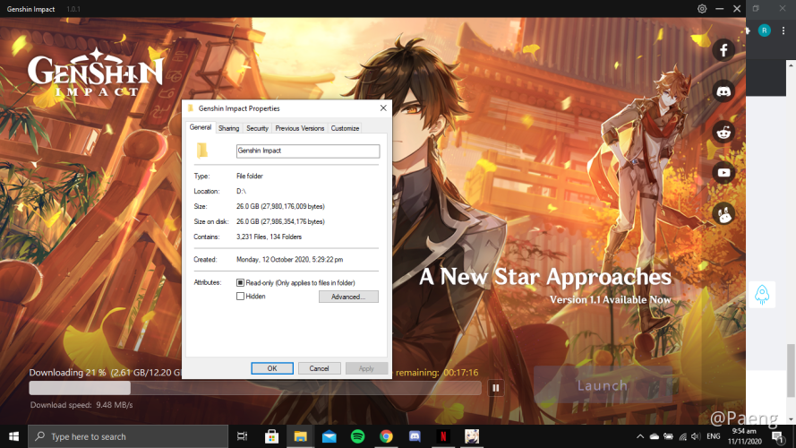Show hidden system tray icons

(x=640, y=436)
